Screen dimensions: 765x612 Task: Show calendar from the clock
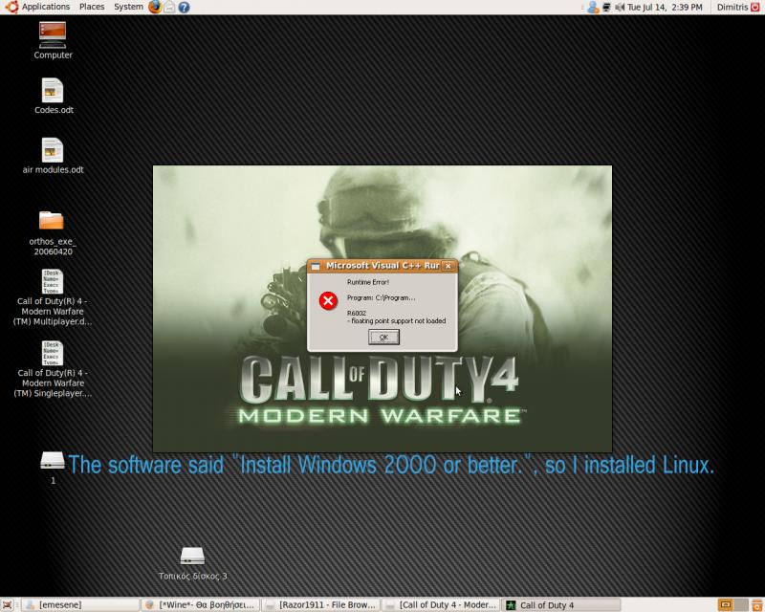665,8
